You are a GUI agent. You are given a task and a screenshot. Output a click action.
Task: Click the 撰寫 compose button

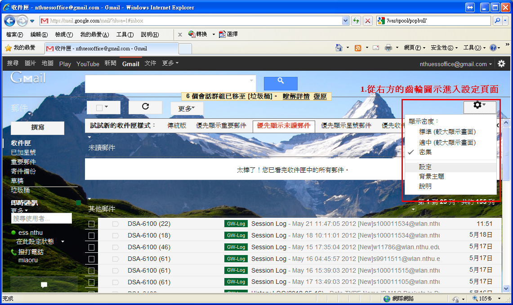(37, 128)
